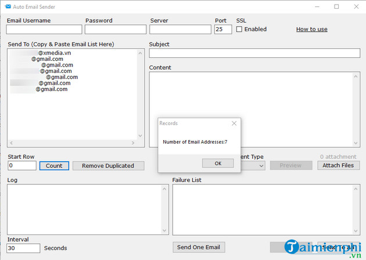
Task: Click the Email Username field
Action: coord(44,30)
